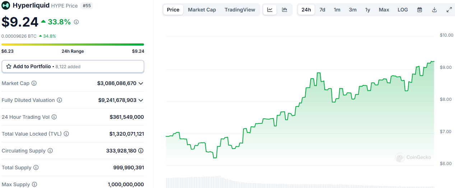Click the Market Cap info icon
The height and width of the screenshot is (188, 455).
[34, 83]
